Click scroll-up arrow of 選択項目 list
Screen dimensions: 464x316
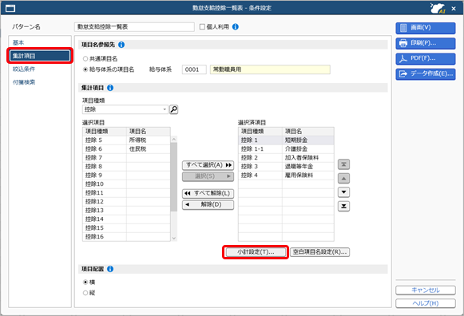tap(174, 139)
